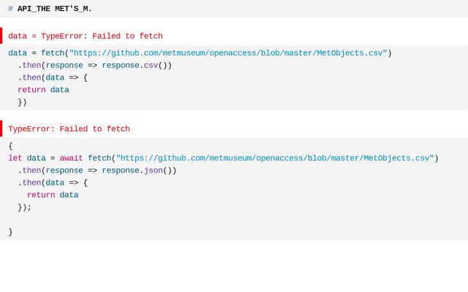Click the red error bar beside second output
468x292 pixels.
coord(1,129)
